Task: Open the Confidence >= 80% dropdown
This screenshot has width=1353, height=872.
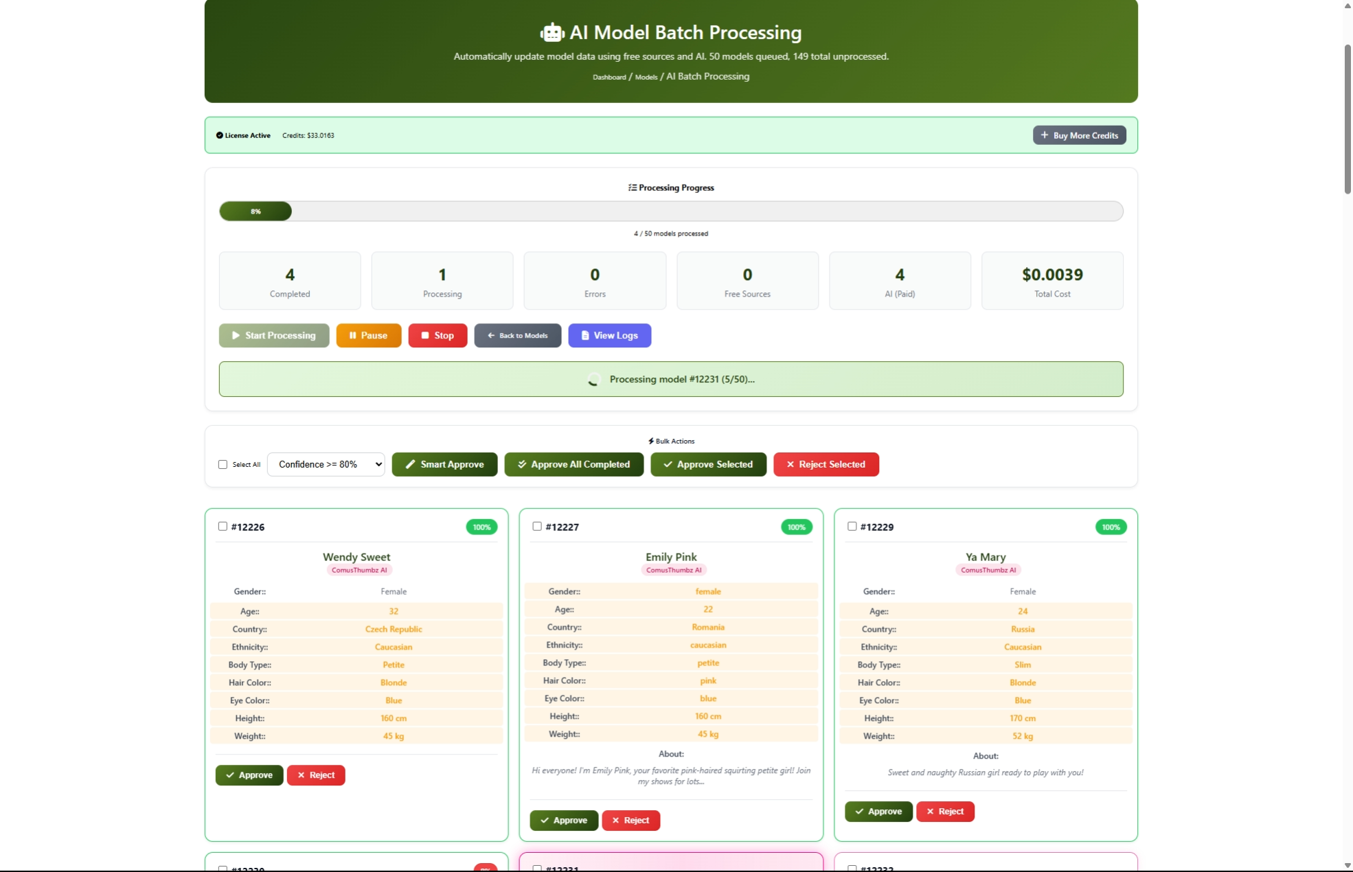Action: (x=326, y=464)
